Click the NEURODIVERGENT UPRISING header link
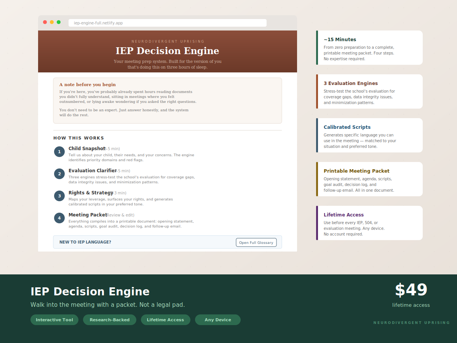Screen dimensions: 457x343 point(167,41)
